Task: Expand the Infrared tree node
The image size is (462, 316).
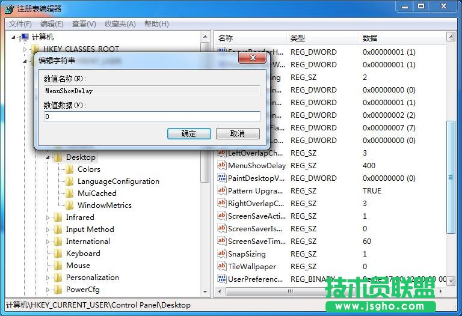Action: tap(49, 217)
